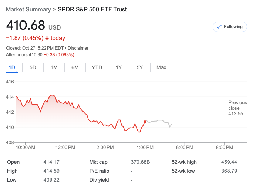This screenshot has width=256, height=185.
Task: Click the SPDR S&P 500 ETF Trust title
Action: (92, 9)
